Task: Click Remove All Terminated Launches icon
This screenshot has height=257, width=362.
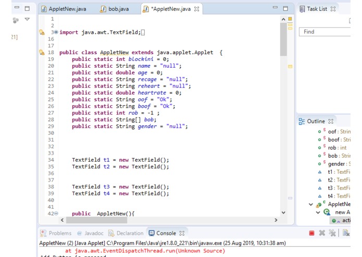Action: pos(332,233)
